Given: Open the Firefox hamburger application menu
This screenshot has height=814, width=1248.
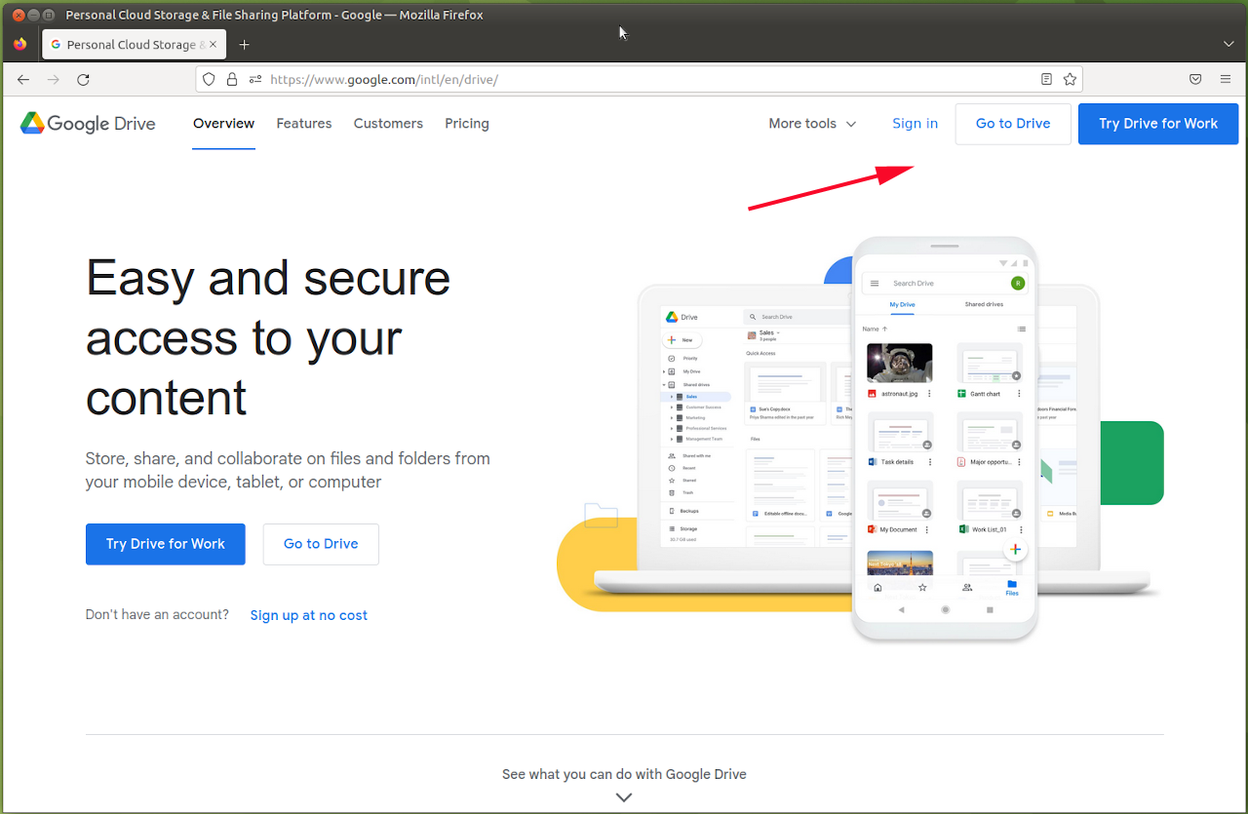Looking at the screenshot, I should (x=1226, y=80).
